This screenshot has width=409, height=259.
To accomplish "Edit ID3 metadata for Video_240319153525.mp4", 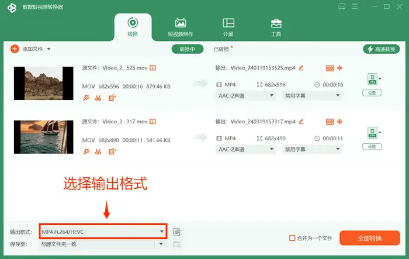I will click(330, 68).
